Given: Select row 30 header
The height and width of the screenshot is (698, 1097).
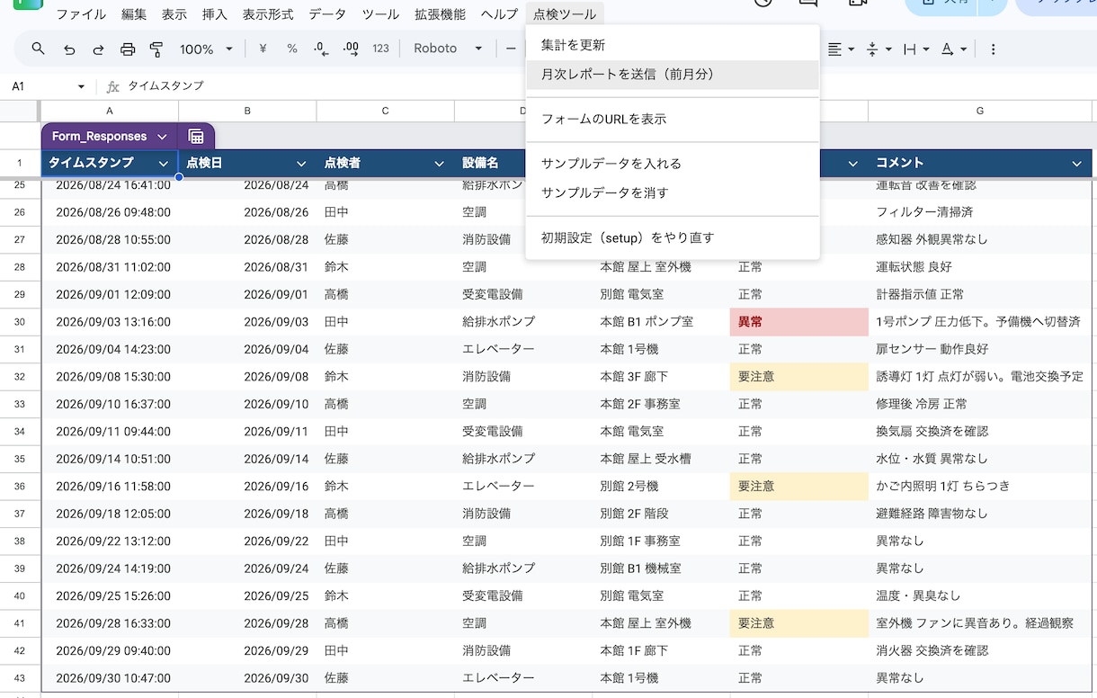Looking at the screenshot, I should 20,322.
